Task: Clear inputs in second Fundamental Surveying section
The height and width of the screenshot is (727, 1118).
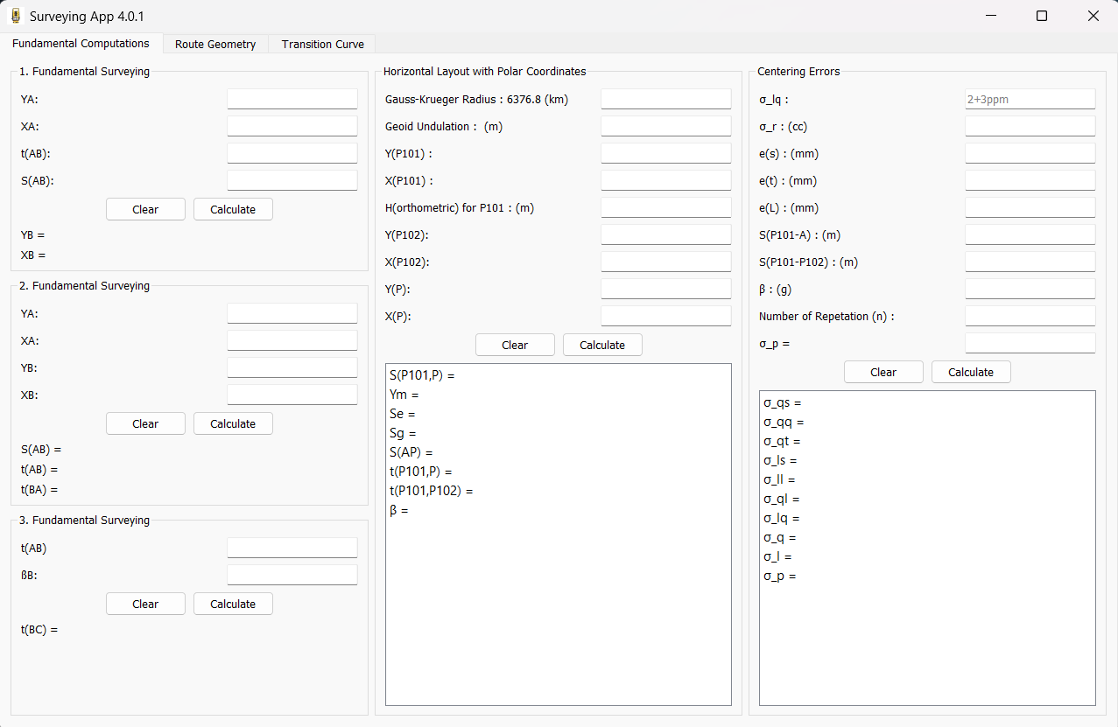Action: [x=145, y=423]
